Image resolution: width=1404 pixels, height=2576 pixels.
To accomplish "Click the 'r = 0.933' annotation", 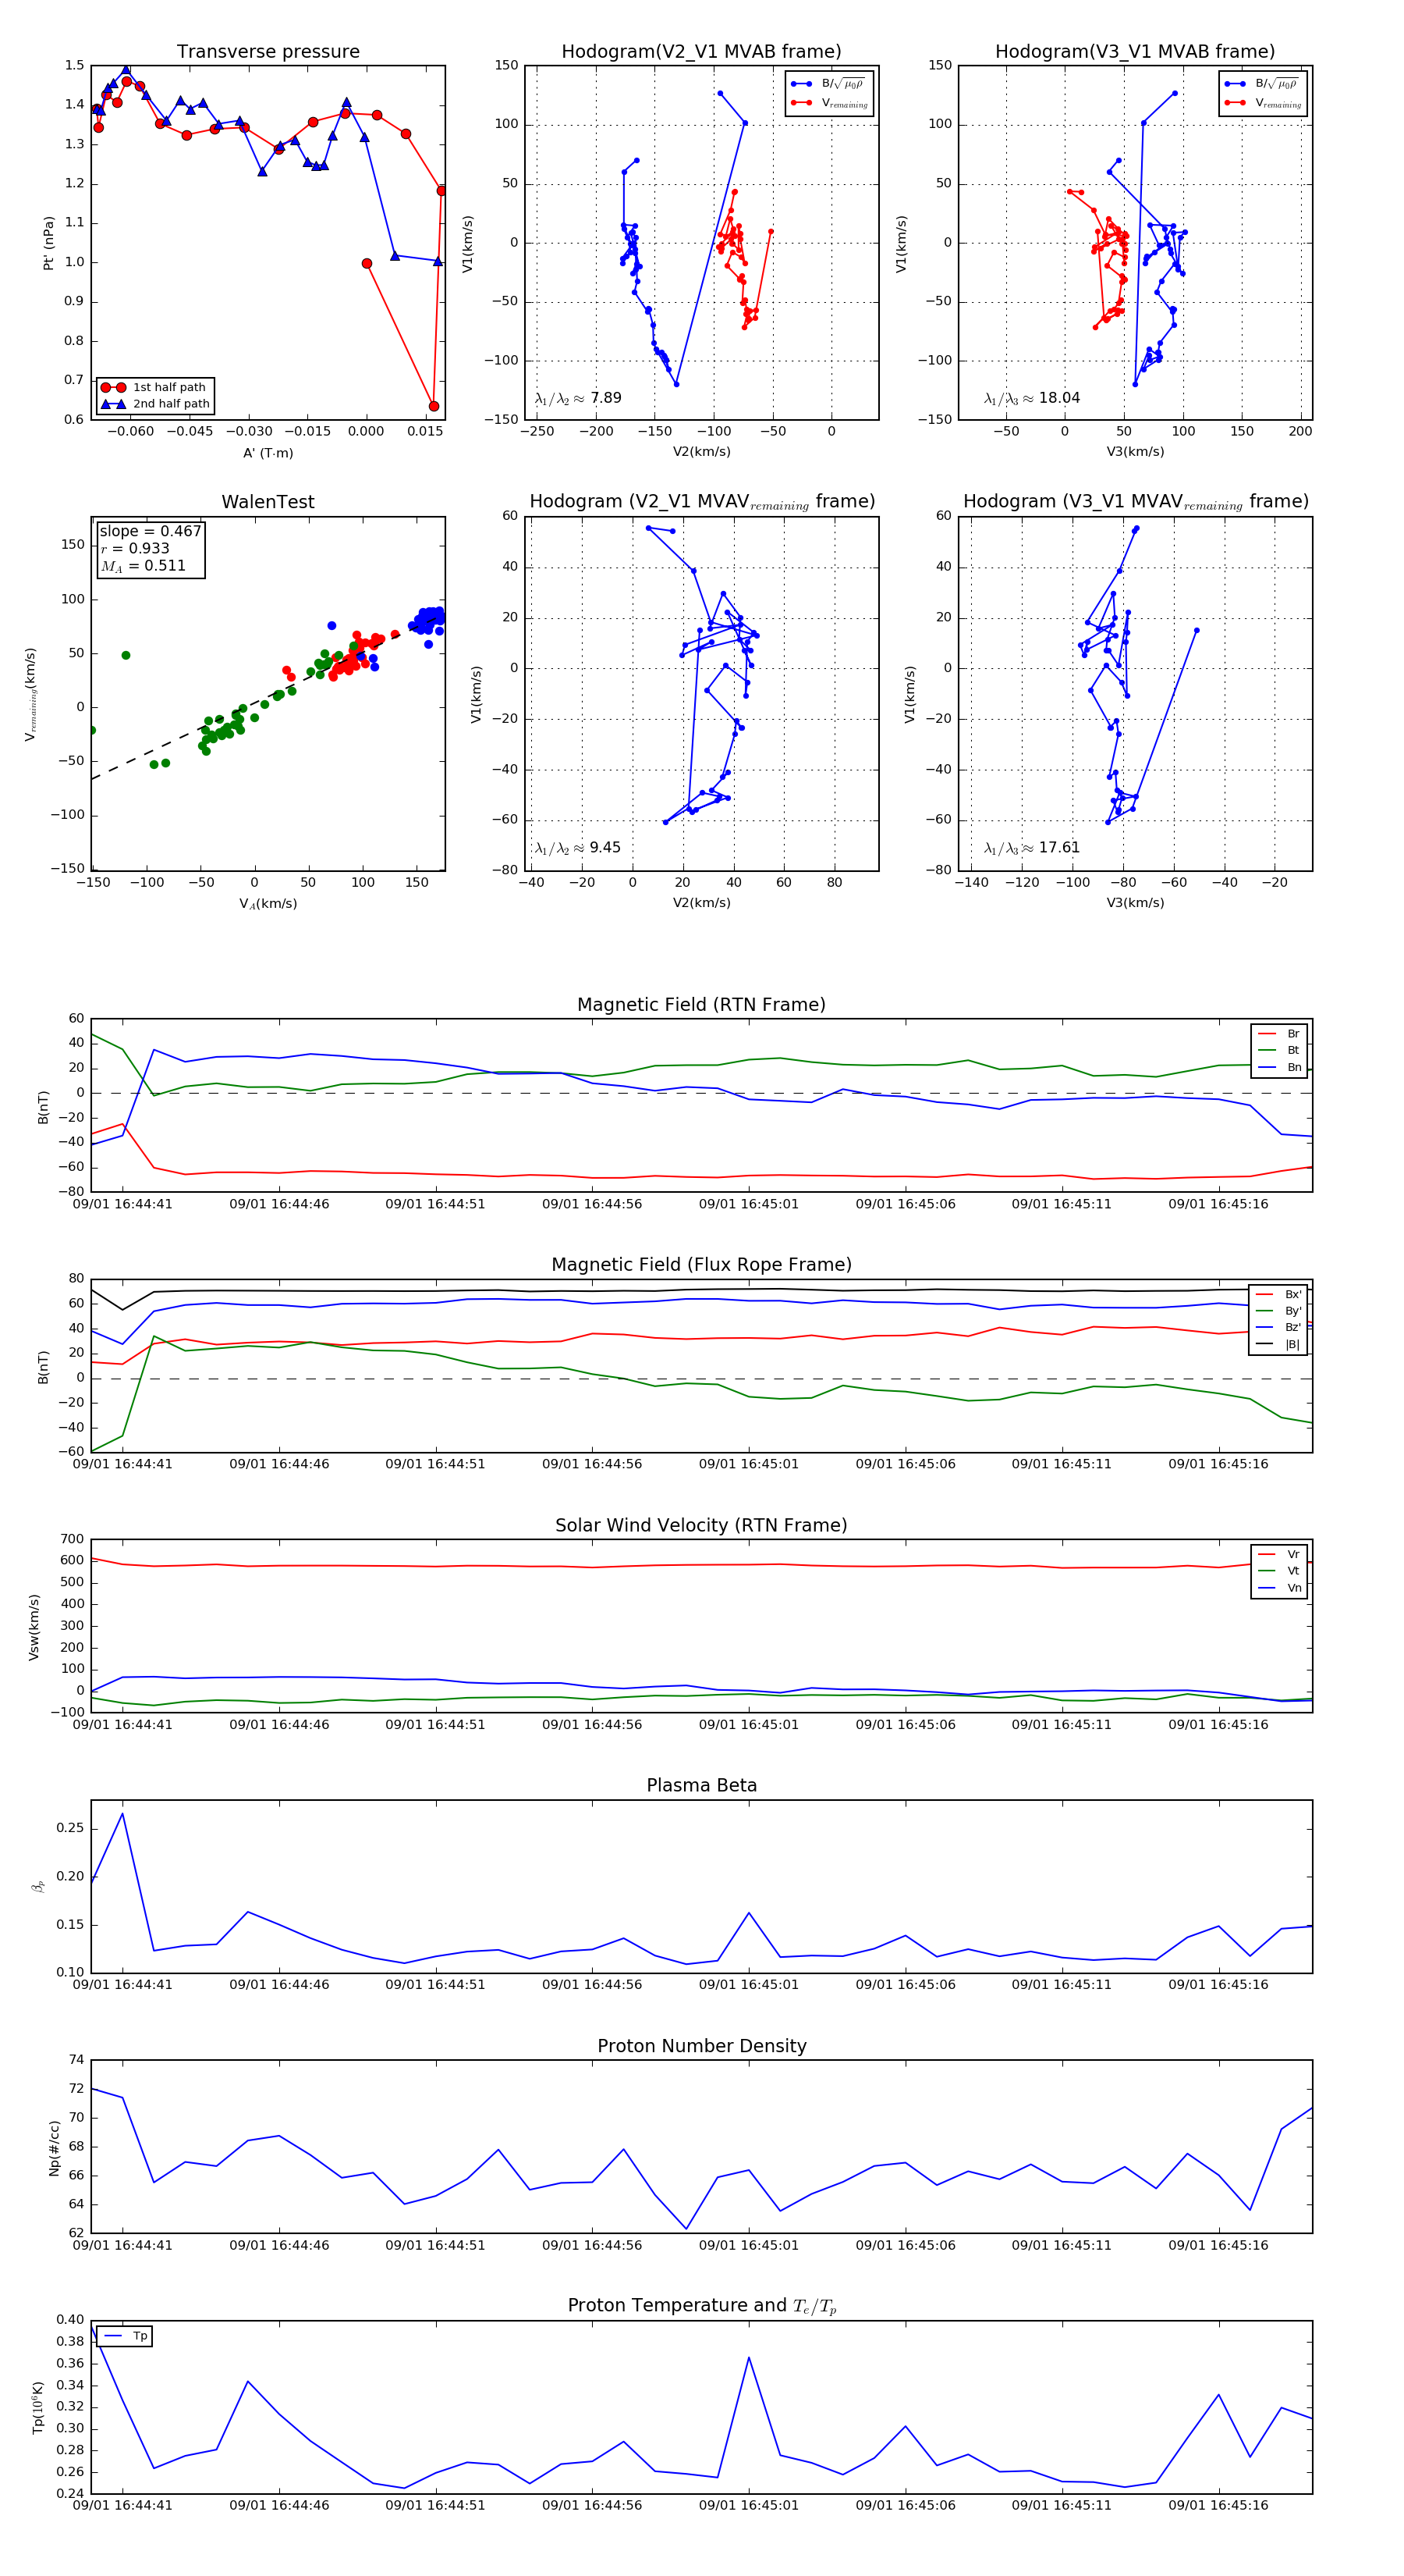I will [135, 548].
